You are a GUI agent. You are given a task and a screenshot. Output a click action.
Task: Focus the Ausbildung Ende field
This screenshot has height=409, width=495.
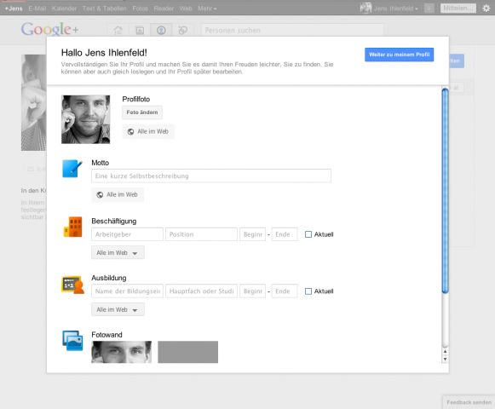[285, 291]
